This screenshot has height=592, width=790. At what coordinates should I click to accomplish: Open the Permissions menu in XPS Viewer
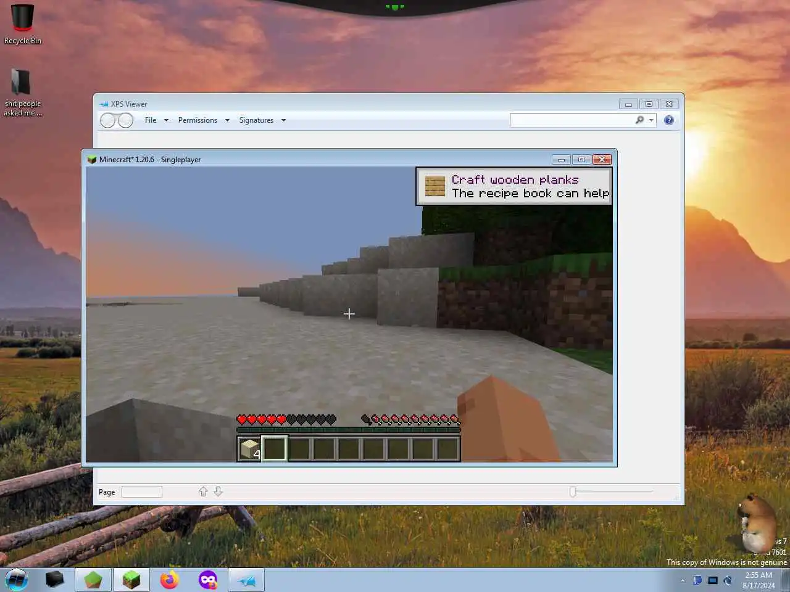tap(197, 120)
